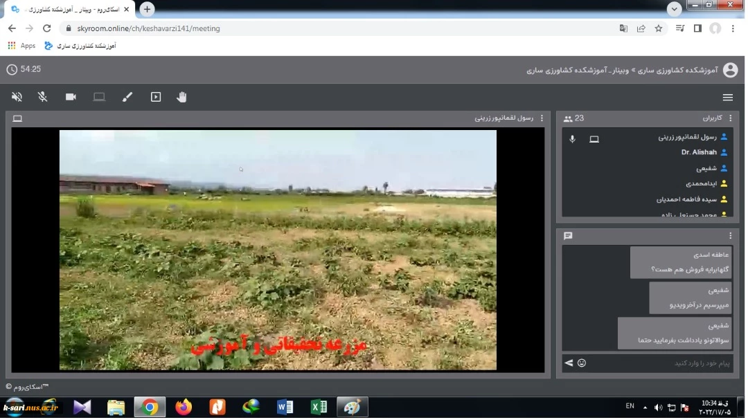Open a new browser tab
Viewport: 748px width, 420px height.
point(147,9)
